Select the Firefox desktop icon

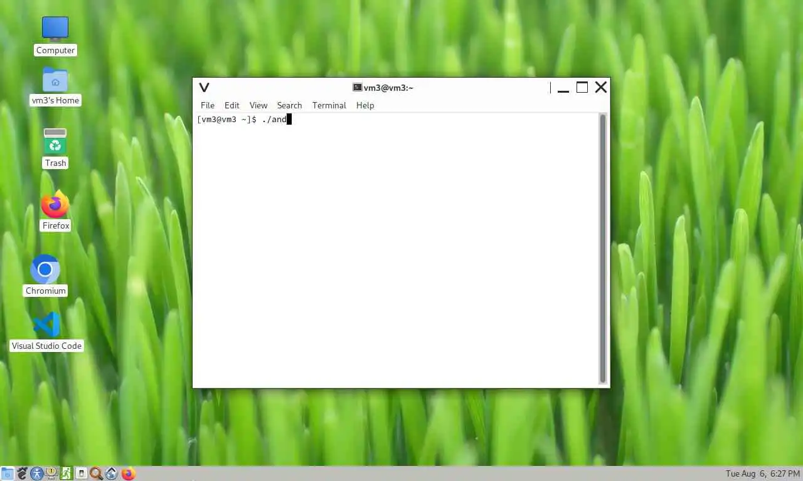pos(55,210)
